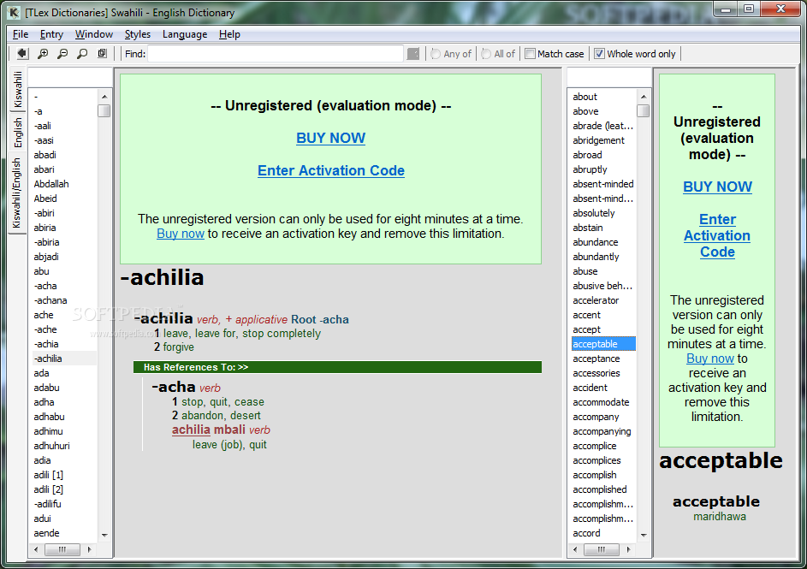Open the Help menu
The width and height of the screenshot is (807, 569).
(229, 34)
